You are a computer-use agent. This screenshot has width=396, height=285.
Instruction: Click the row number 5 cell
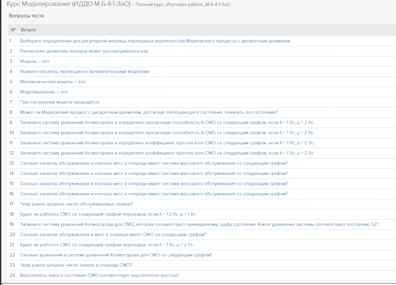pos(11,82)
